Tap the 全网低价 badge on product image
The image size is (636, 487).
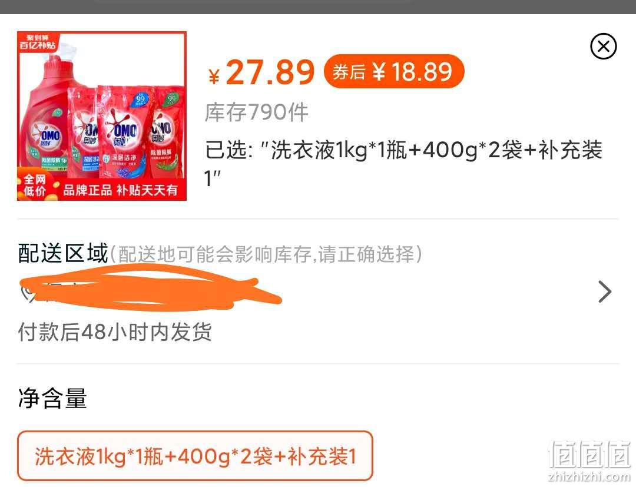click(x=35, y=185)
